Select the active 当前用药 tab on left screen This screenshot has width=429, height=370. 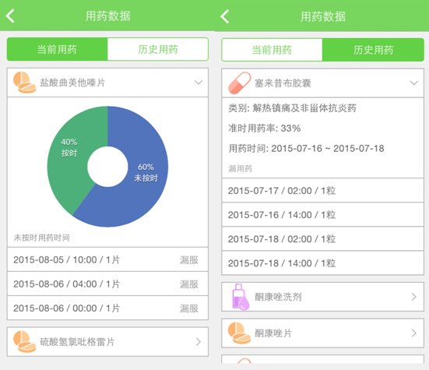[x=57, y=50]
